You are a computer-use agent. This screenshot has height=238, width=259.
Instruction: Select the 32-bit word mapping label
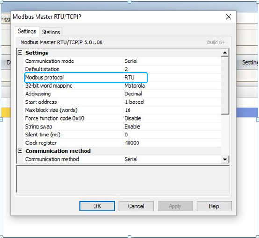pyautogui.click(x=49, y=86)
